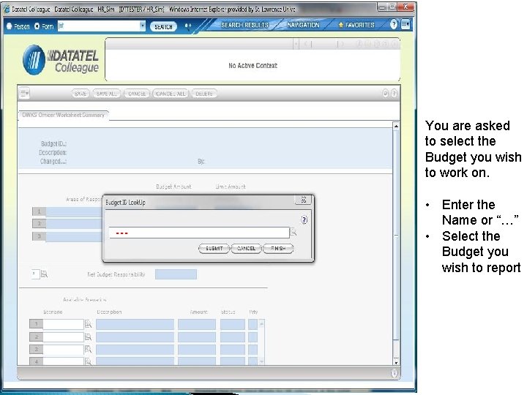Click the Budget ID LookUp text field
The height and width of the screenshot is (395, 527).
point(199,233)
